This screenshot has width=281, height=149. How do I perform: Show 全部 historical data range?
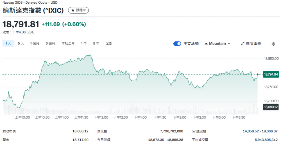point(109,43)
